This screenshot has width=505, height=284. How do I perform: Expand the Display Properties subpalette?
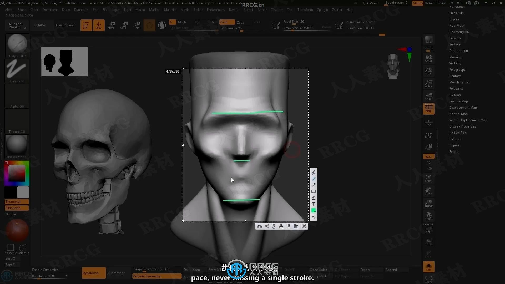coord(462,126)
